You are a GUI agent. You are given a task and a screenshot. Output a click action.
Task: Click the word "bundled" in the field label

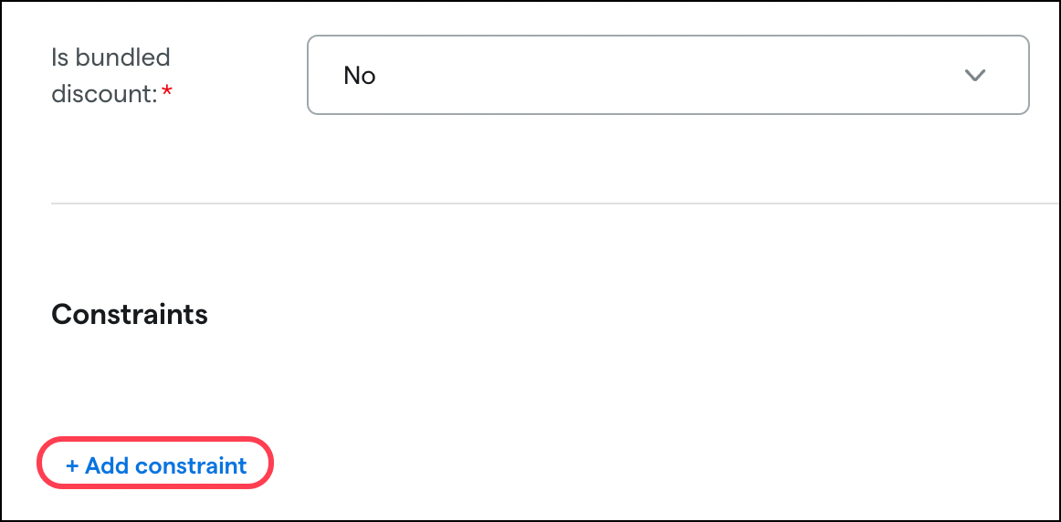[122, 57]
